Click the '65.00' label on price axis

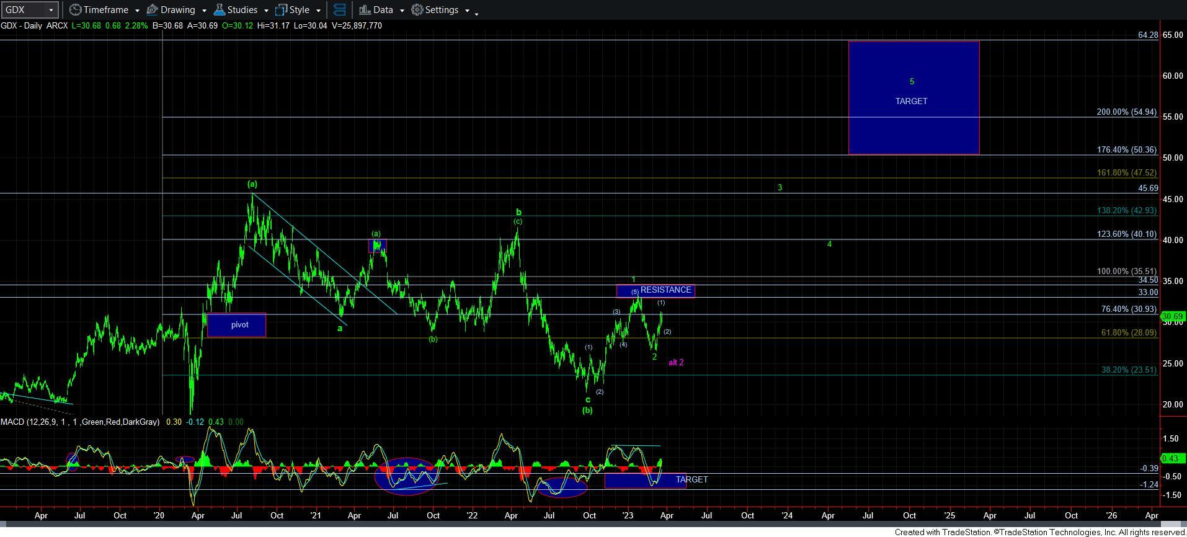pos(1173,35)
